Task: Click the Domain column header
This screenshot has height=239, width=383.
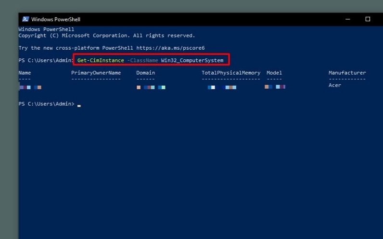Action: click(x=145, y=73)
